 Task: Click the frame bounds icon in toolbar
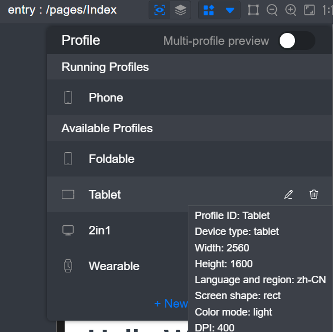(x=253, y=10)
